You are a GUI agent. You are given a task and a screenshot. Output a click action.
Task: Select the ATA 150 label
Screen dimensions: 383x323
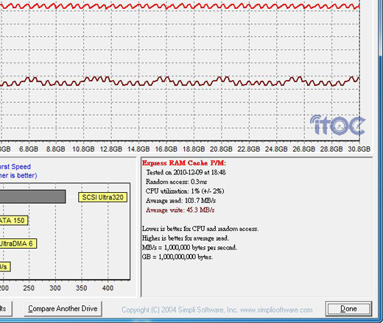(x=13, y=220)
